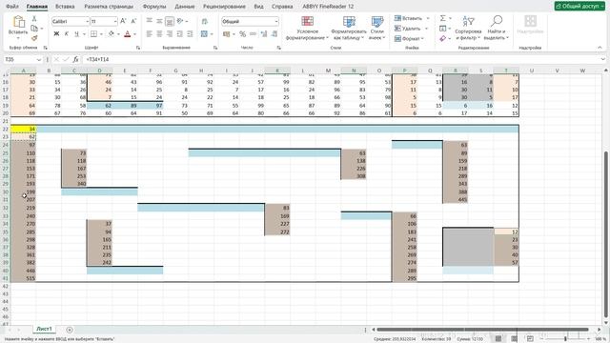Switch to the Рецензирование tab

pyautogui.click(x=225, y=7)
